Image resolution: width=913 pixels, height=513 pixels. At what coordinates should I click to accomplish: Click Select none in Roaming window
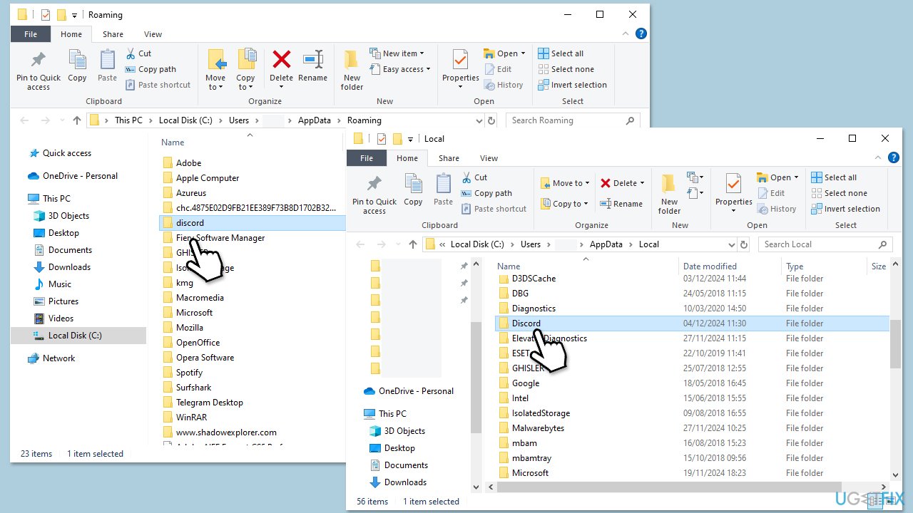pyautogui.click(x=566, y=69)
